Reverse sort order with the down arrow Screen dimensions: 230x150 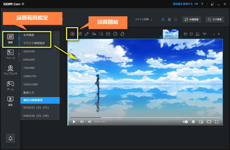pyautogui.click(x=151, y=19)
